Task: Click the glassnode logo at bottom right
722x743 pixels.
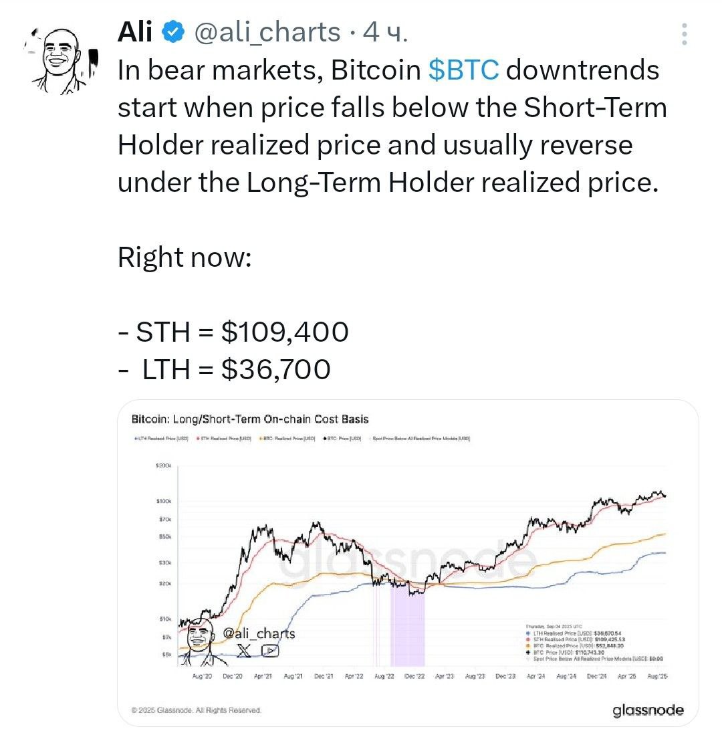Action: click(x=648, y=710)
